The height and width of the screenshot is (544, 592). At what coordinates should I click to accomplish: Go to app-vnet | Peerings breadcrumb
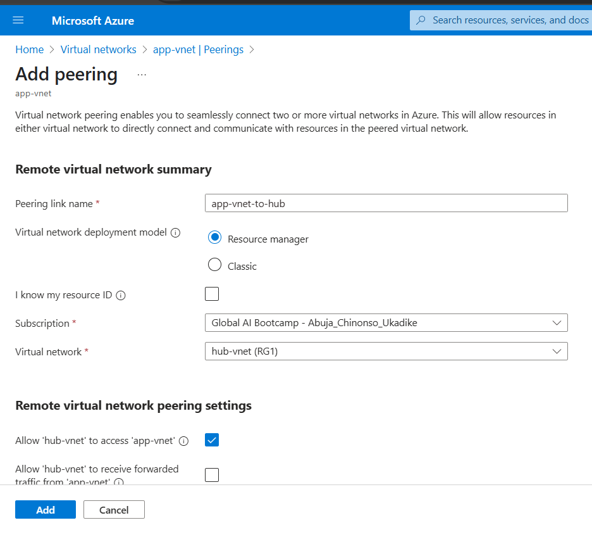point(198,49)
